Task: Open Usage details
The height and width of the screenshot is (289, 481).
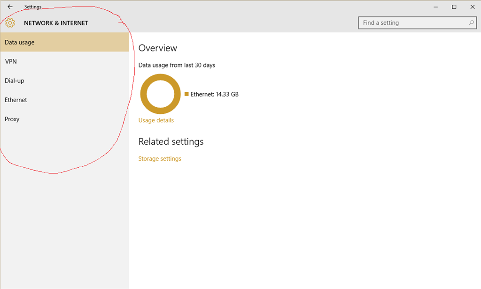Action: 156,120
